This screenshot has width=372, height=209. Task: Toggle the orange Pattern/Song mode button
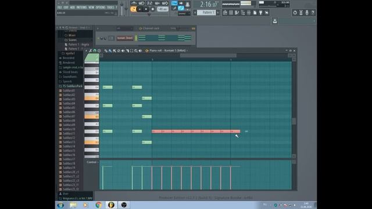click(133, 9)
